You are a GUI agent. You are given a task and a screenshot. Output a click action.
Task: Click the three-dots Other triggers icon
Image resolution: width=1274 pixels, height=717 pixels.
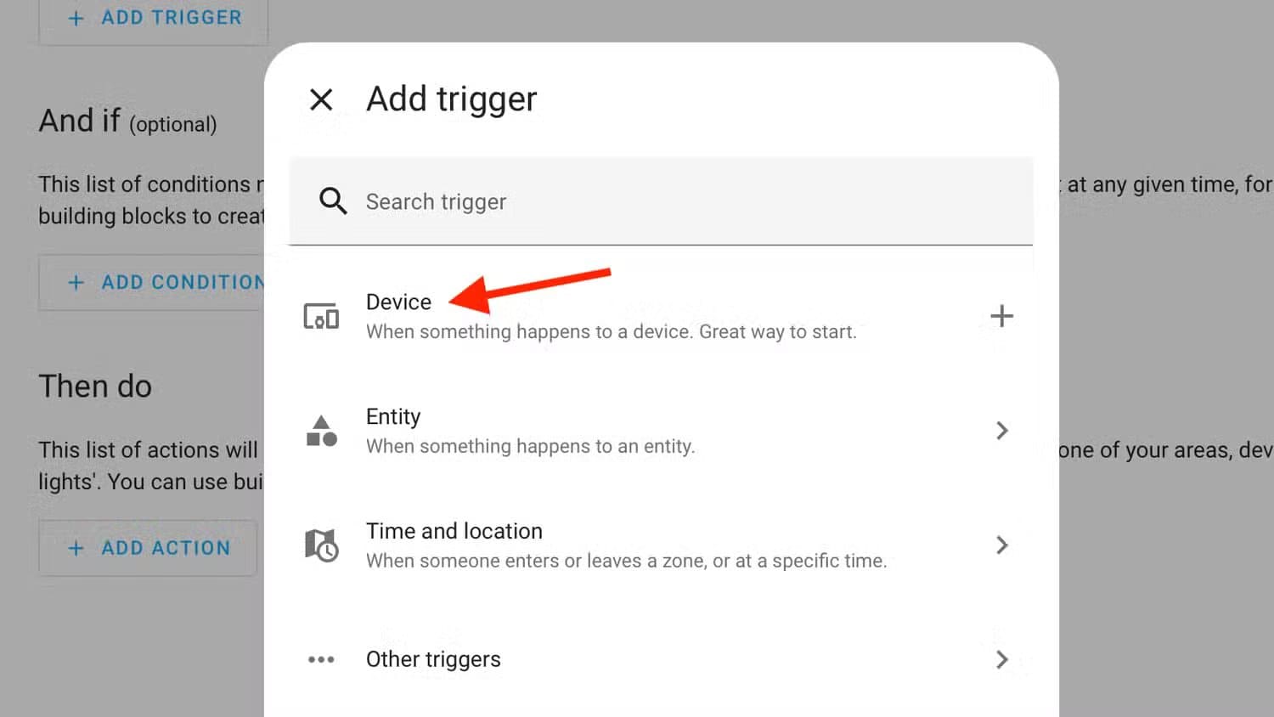[x=321, y=659]
